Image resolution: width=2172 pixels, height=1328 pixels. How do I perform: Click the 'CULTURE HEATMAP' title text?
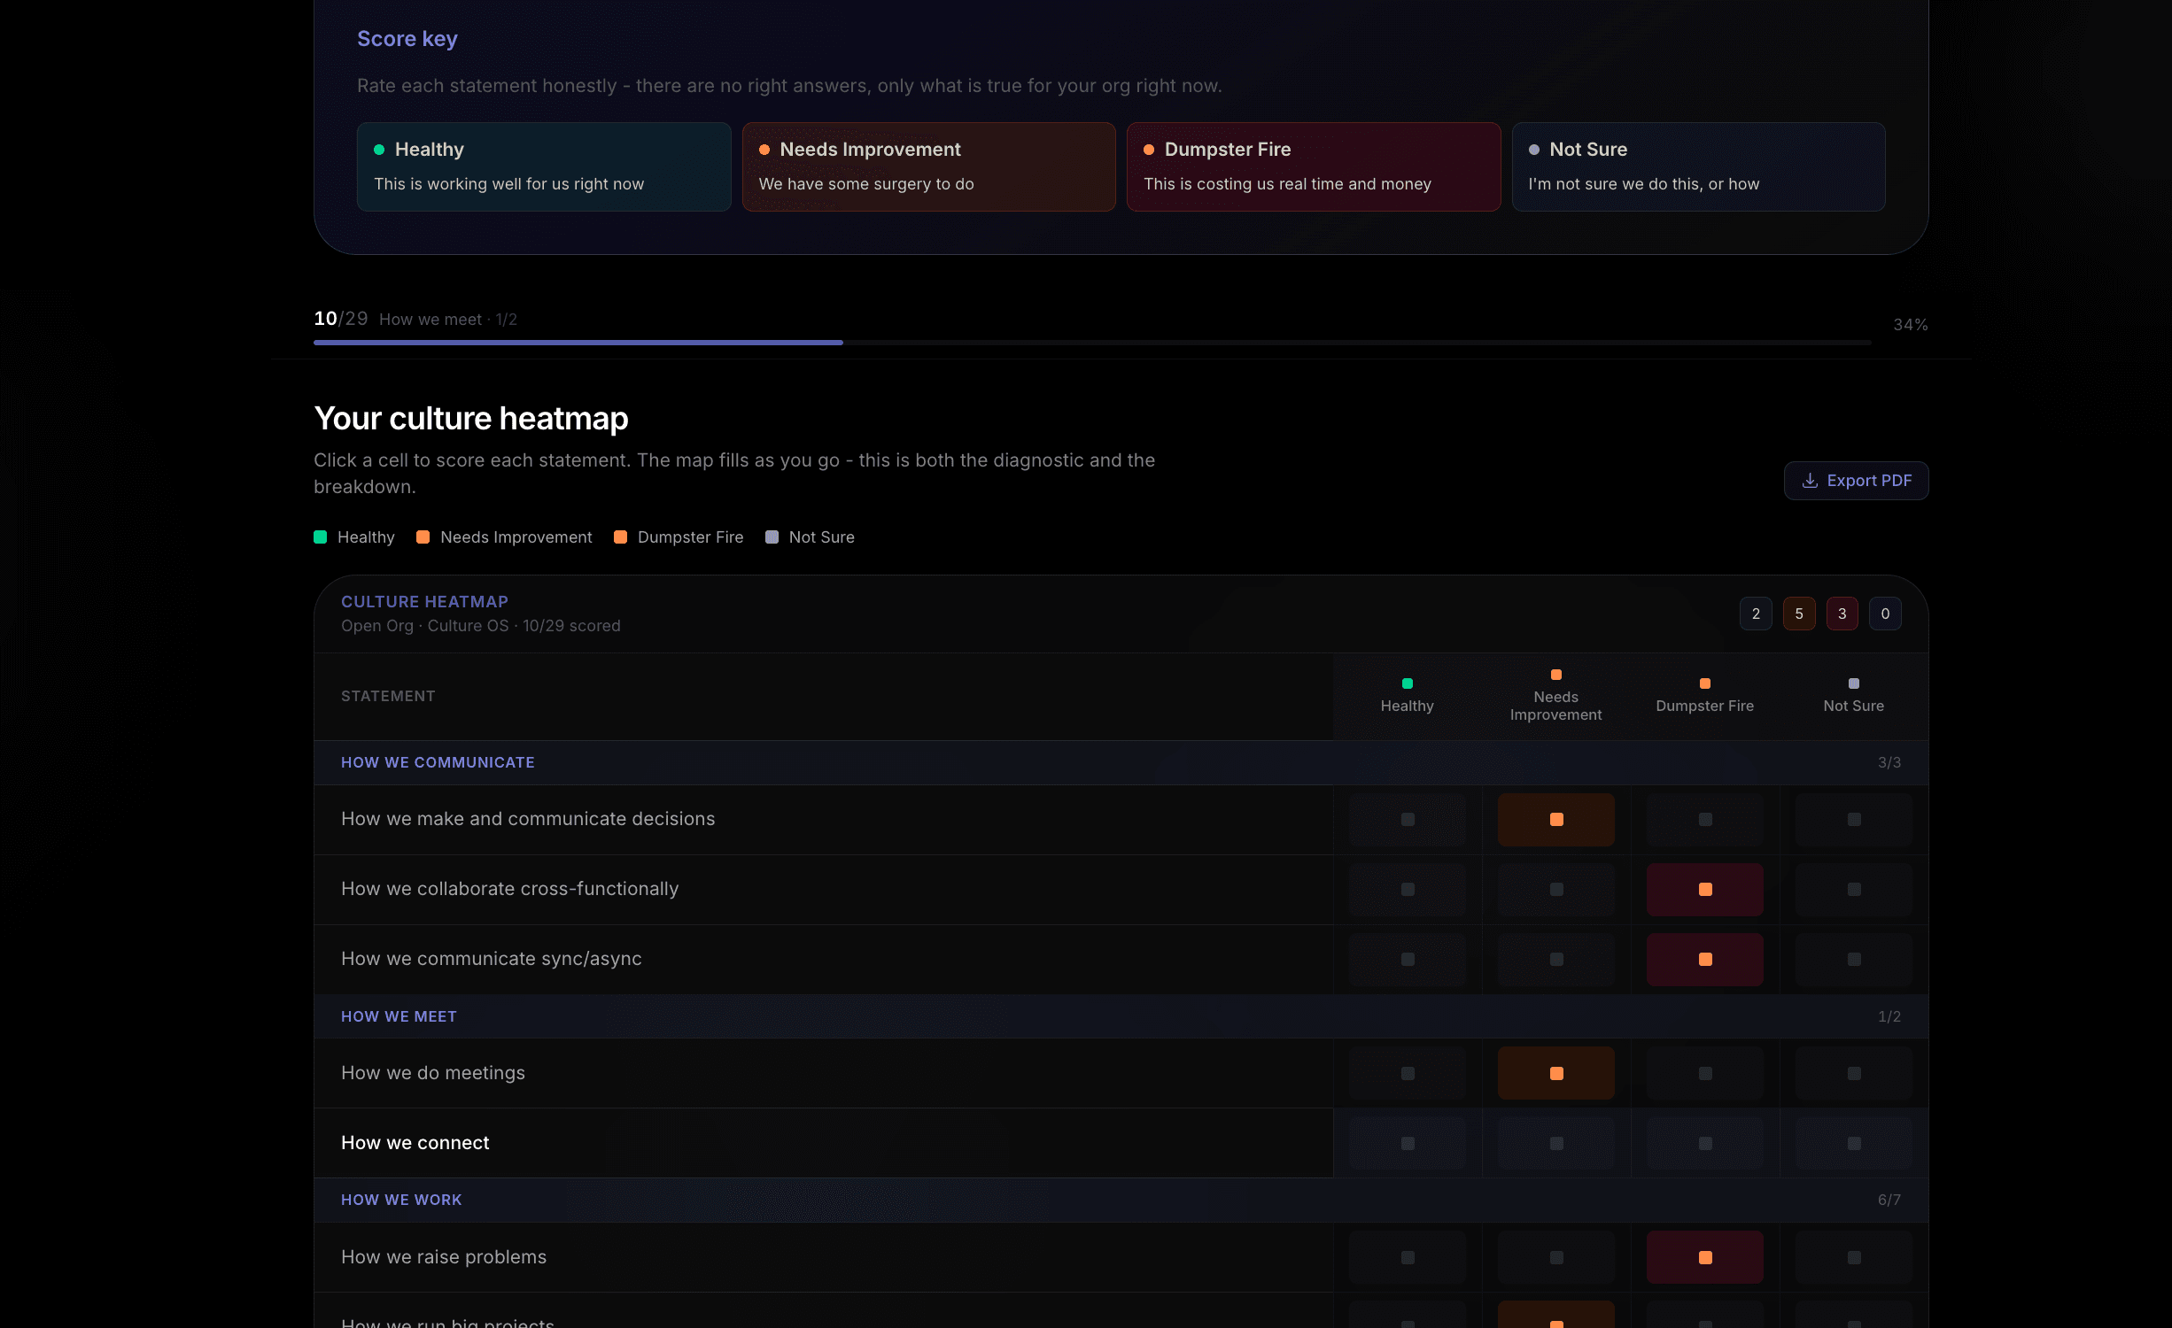[424, 602]
